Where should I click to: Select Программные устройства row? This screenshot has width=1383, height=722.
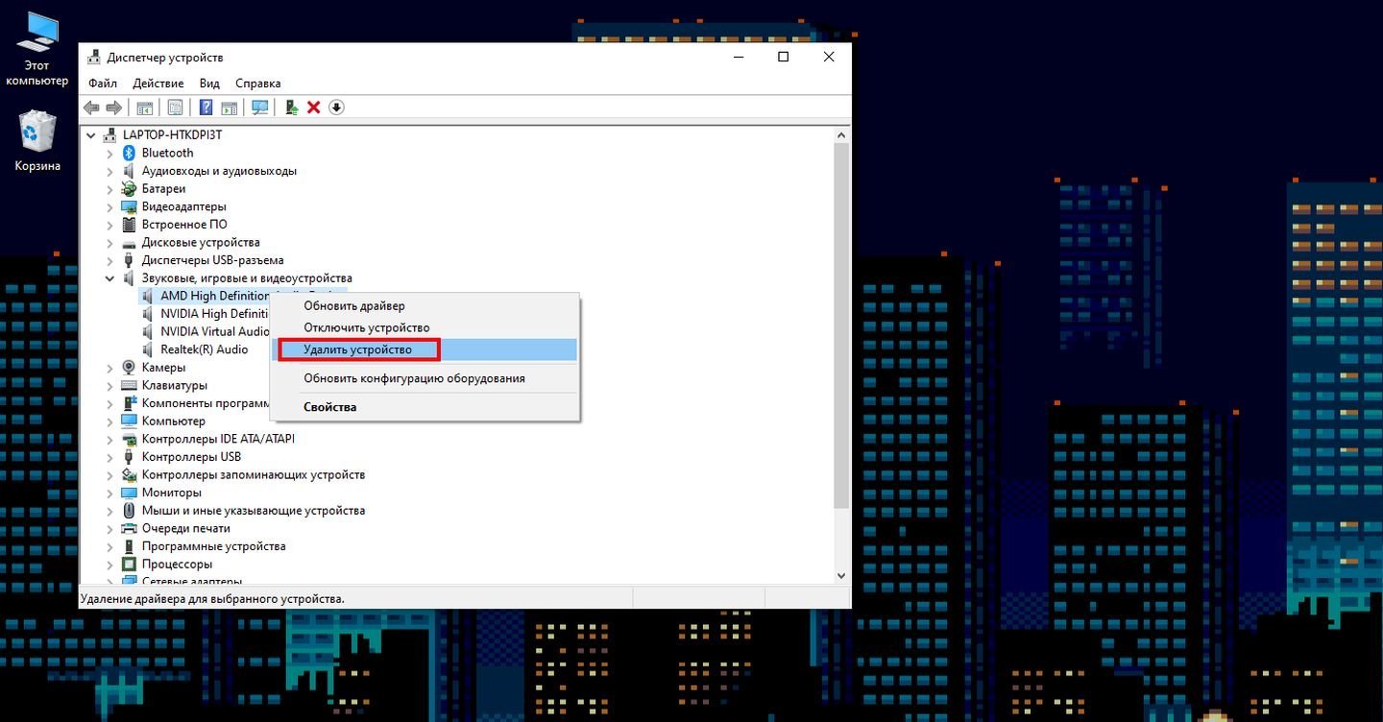(x=214, y=546)
